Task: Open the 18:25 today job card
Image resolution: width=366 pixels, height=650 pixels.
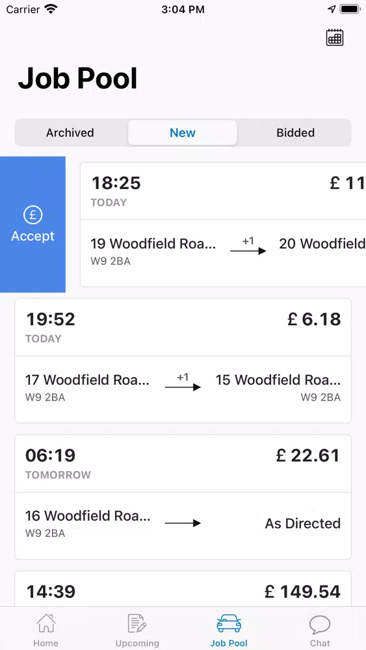Action: pyautogui.click(x=223, y=224)
